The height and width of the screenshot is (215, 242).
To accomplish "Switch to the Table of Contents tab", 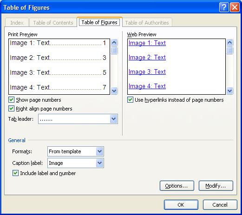I will pos(53,23).
